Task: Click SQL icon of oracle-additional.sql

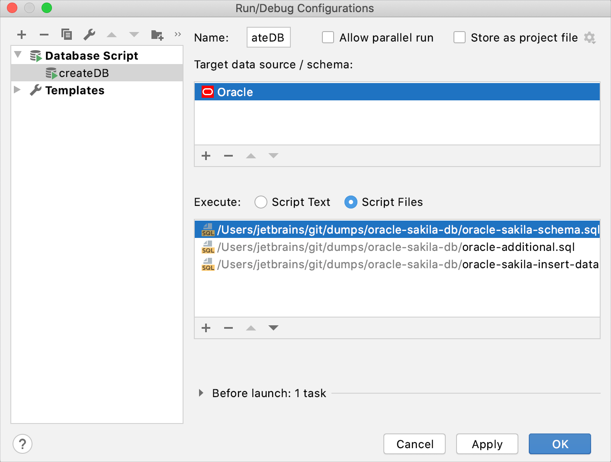Action: tap(208, 247)
